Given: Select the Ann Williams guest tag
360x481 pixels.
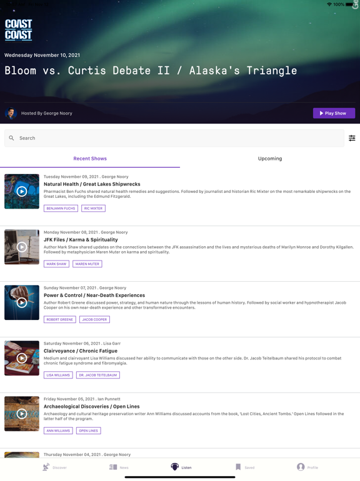Looking at the screenshot, I should 58,430.
